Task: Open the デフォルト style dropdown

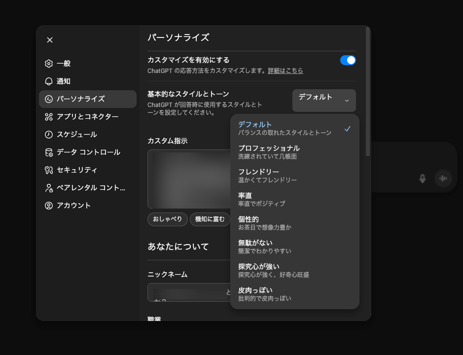Action: coord(323,100)
